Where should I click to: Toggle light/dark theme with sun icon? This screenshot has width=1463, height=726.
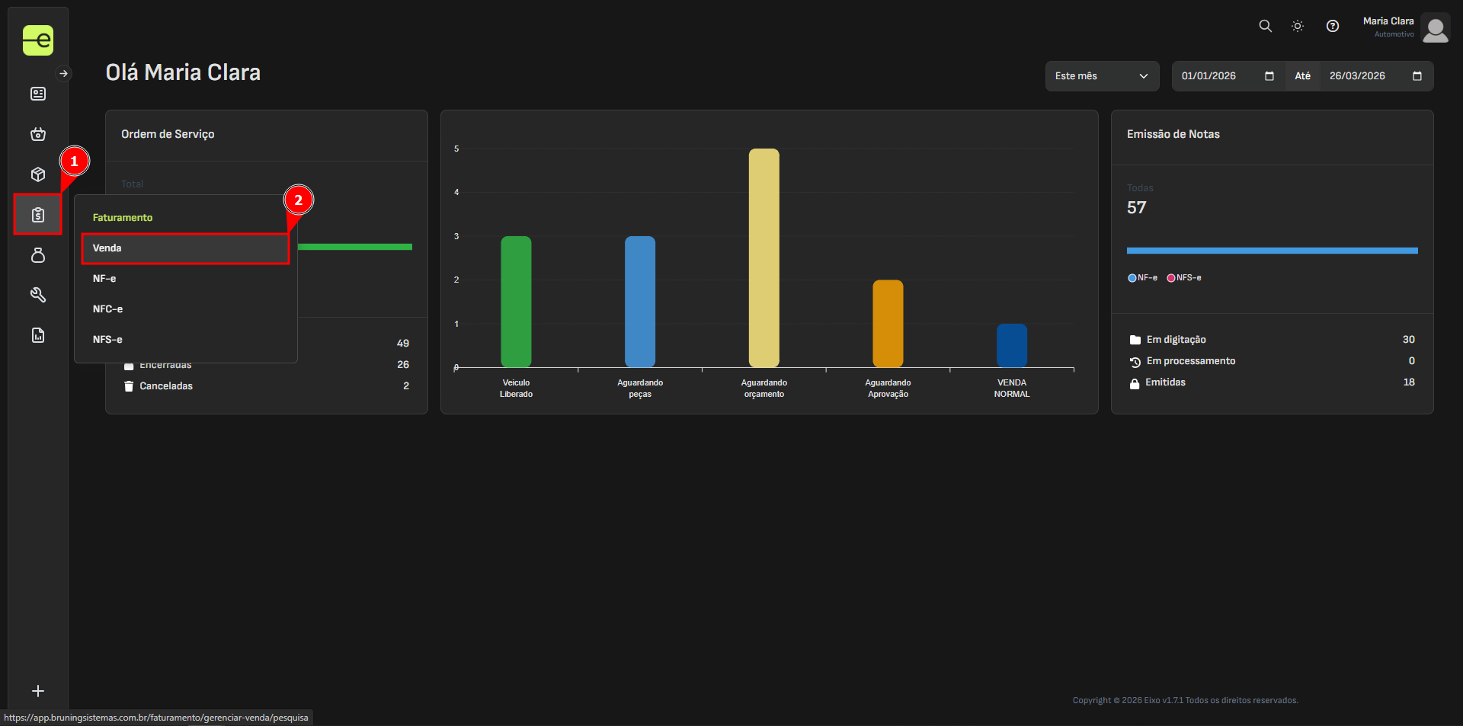(1298, 26)
